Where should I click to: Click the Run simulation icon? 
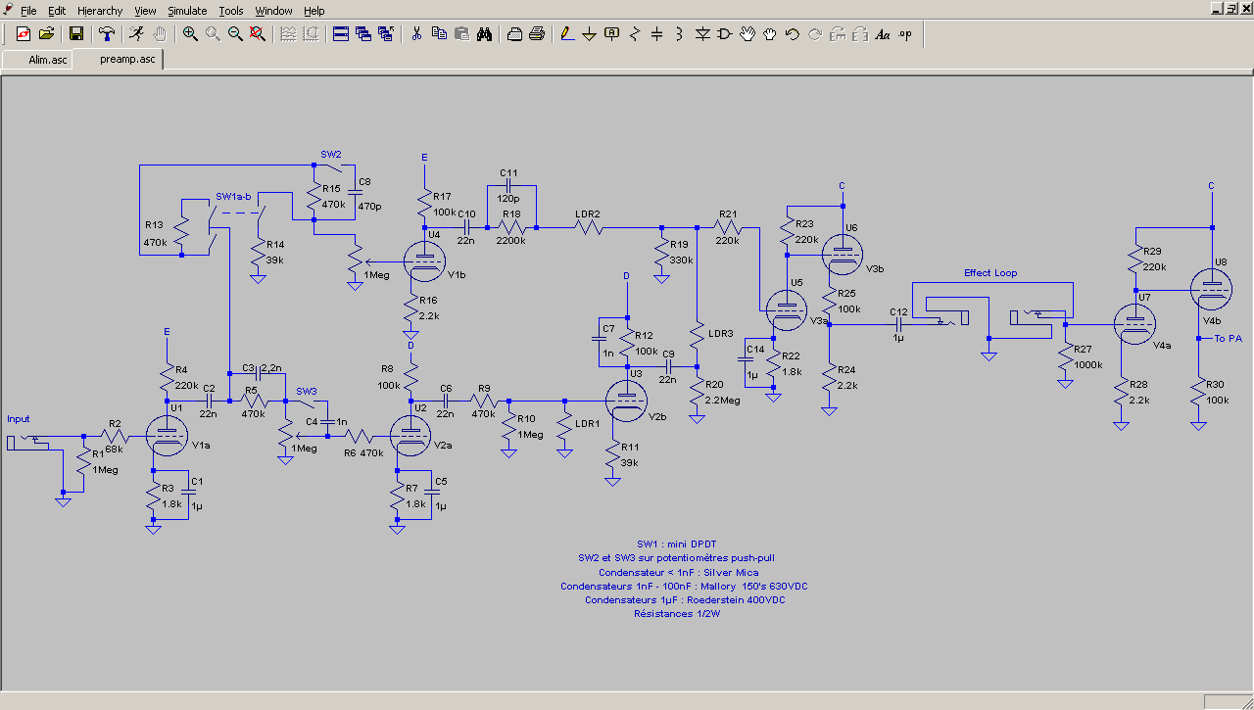pyautogui.click(x=136, y=34)
